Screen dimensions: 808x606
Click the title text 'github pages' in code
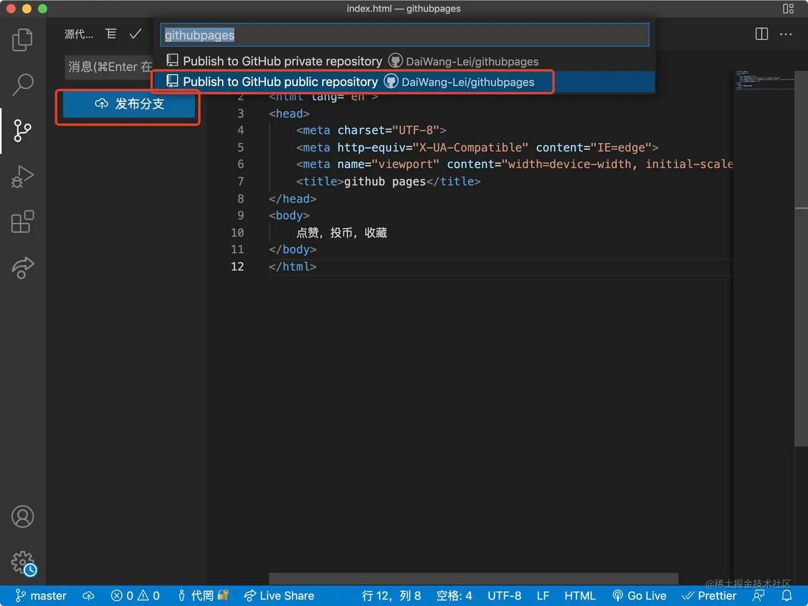[385, 182]
